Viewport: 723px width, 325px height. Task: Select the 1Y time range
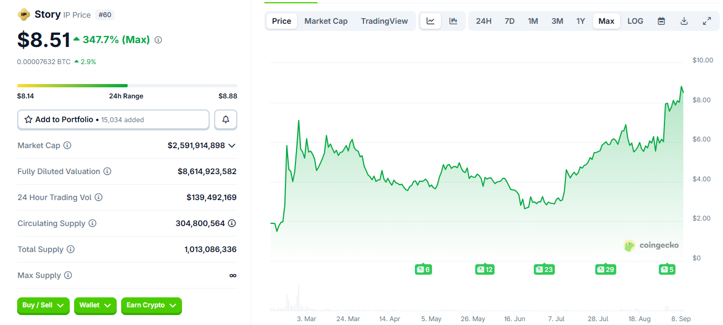pos(580,21)
